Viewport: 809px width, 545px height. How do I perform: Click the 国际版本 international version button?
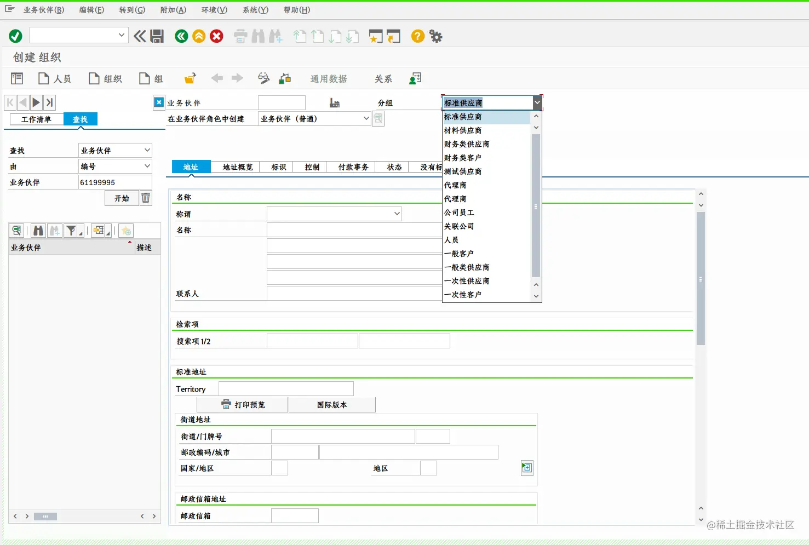pyautogui.click(x=332, y=405)
